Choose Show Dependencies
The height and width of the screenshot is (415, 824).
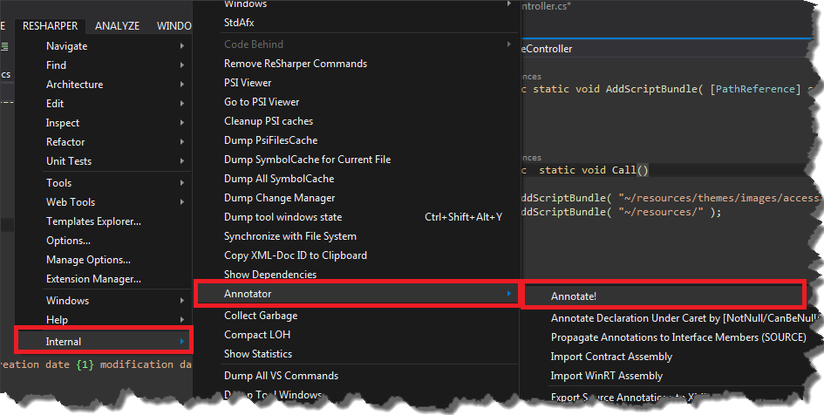(x=357, y=275)
